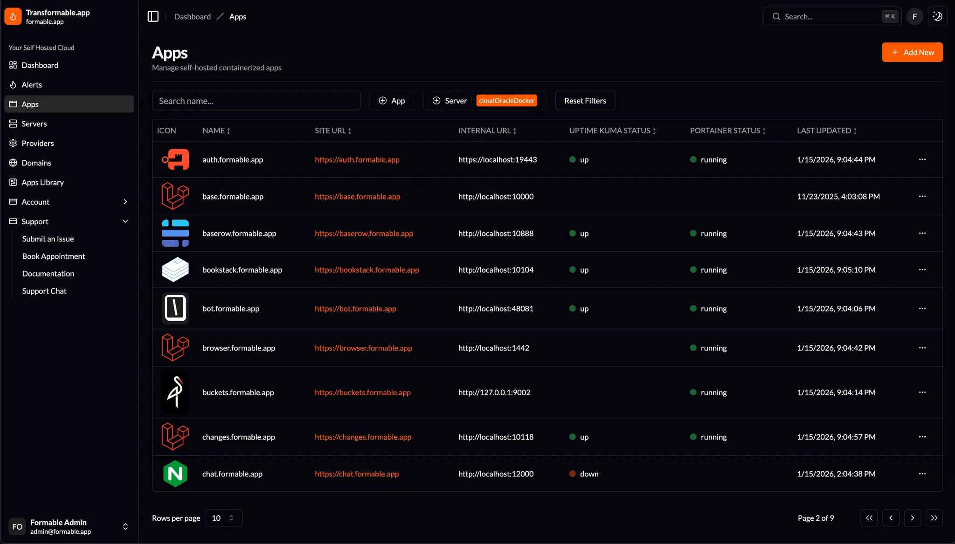Open the App filter button
Screen dimensions: 955x544
click(x=392, y=101)
